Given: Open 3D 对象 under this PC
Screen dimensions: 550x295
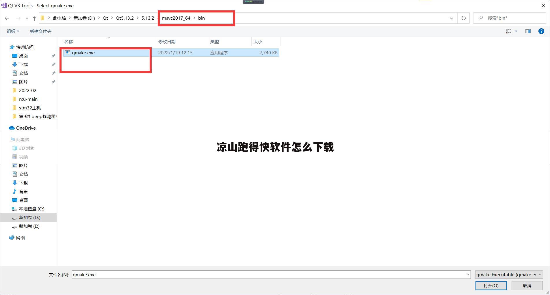Looking at the screenshot, I should (27, 148).
